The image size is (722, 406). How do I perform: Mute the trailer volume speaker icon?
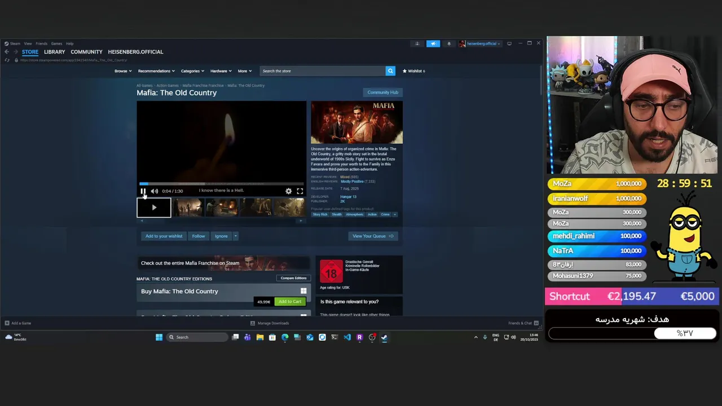tap(155, 191)
